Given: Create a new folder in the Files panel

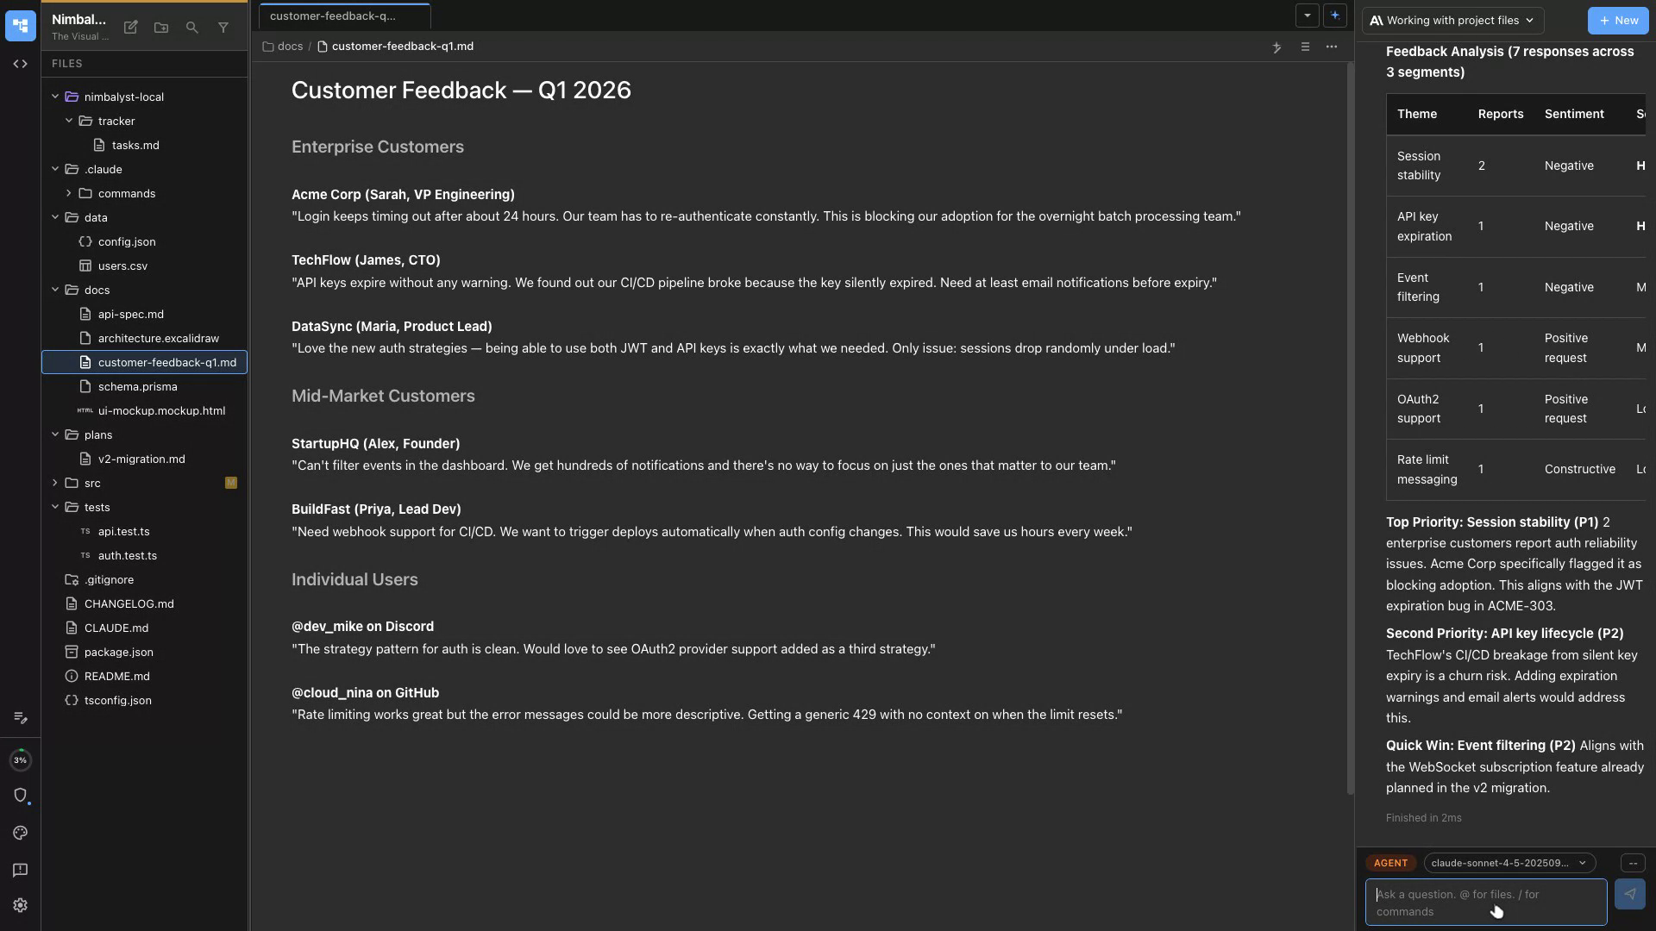Looking at the screenshot, I should coord(161,28).
